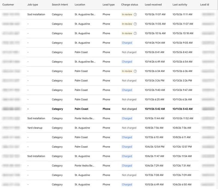Click Not charged status for 10/7/26 7:08 AM

pyautogui.click(x=129, y=175)
